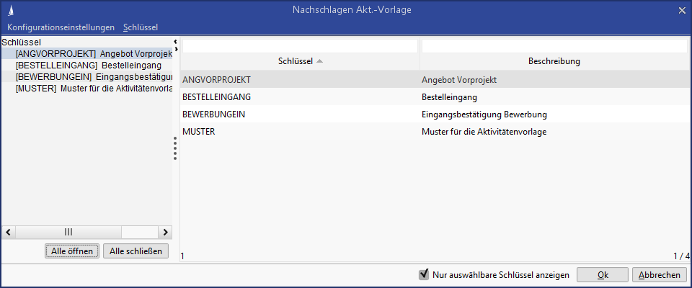
Task: Open the Konfigurationseinstellungen menu
Action: tap(61, 27)
